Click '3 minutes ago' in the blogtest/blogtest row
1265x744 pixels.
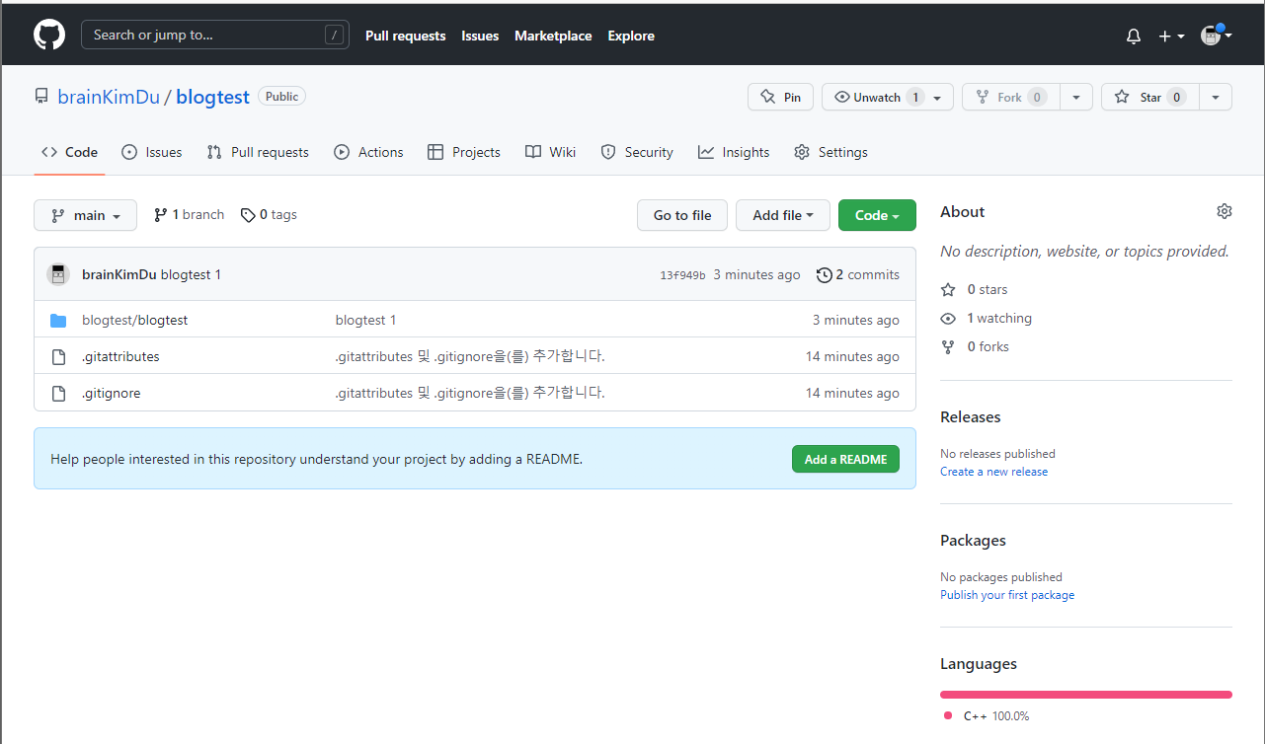pyautogui.click(x=856, y=320)
